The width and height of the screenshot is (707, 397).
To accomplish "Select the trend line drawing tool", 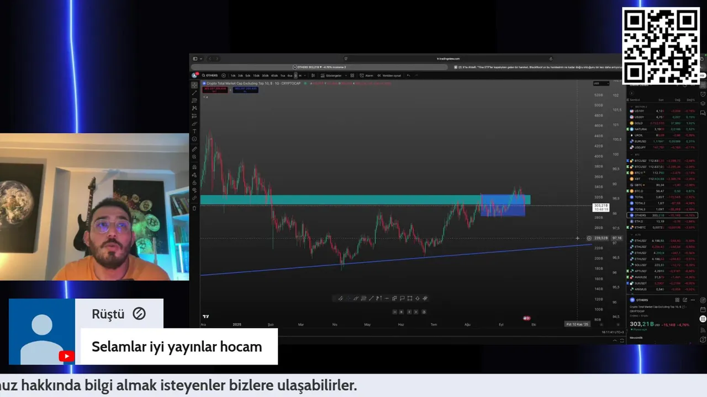I will tap(194, 93).
